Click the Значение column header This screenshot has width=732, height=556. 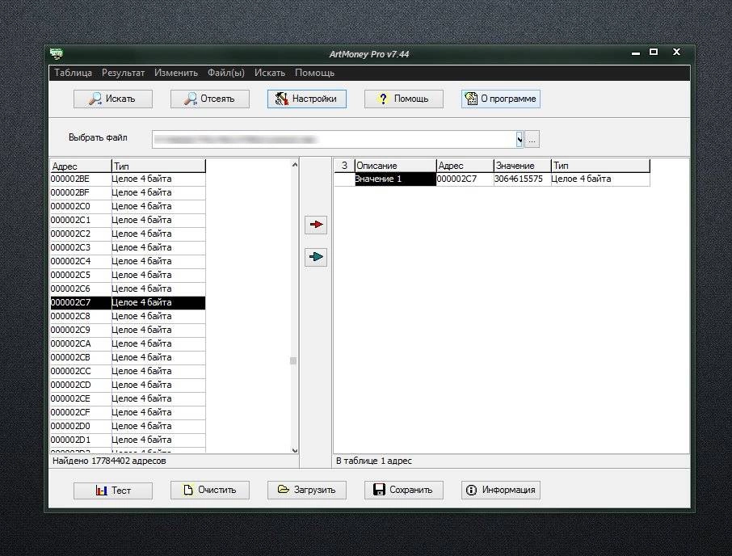pyautogui.click(x=522, y=166)
